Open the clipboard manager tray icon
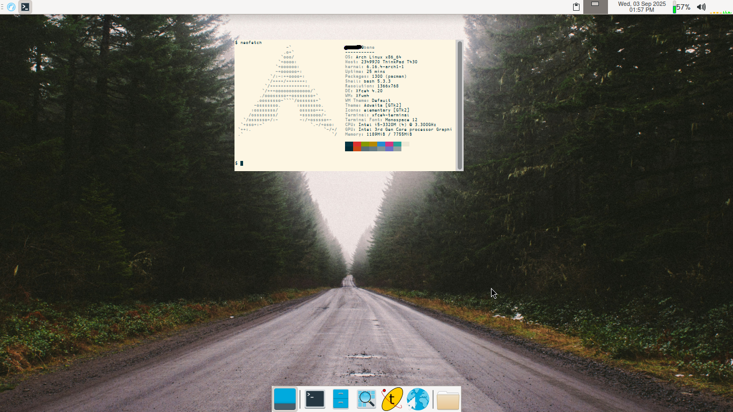This screenshot has height=412, width=733. pyautogui.click(x=576, y=7)
